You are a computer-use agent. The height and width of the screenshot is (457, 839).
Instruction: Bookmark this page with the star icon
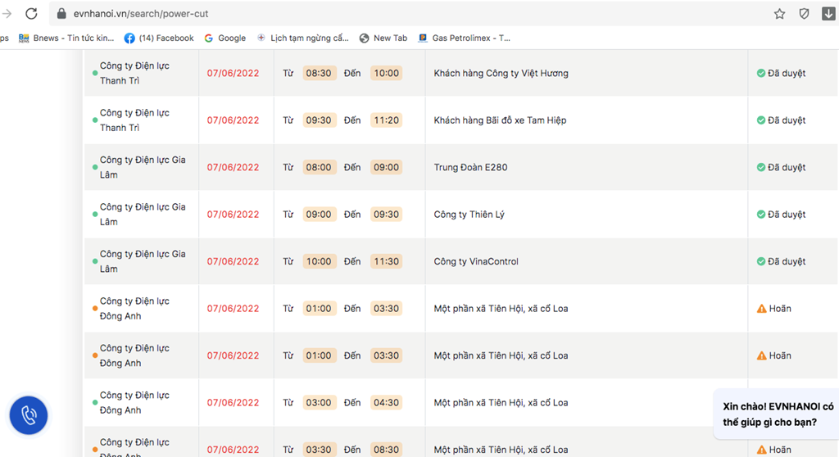pos(779,14)
